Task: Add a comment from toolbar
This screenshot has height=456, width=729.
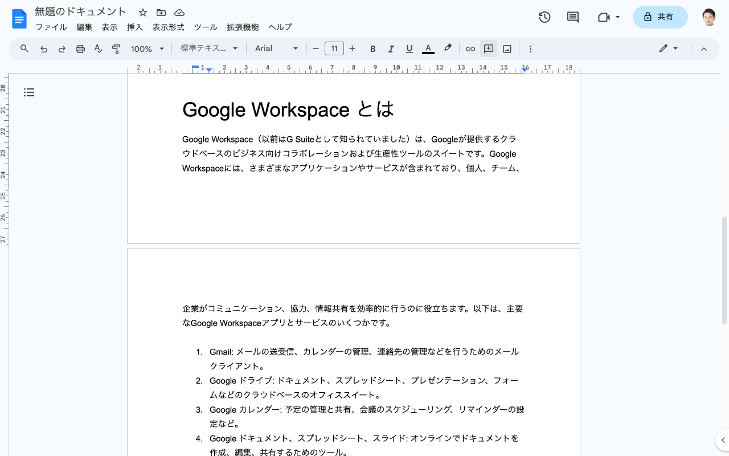Action: pyautogui.click(x=489, y=49)
